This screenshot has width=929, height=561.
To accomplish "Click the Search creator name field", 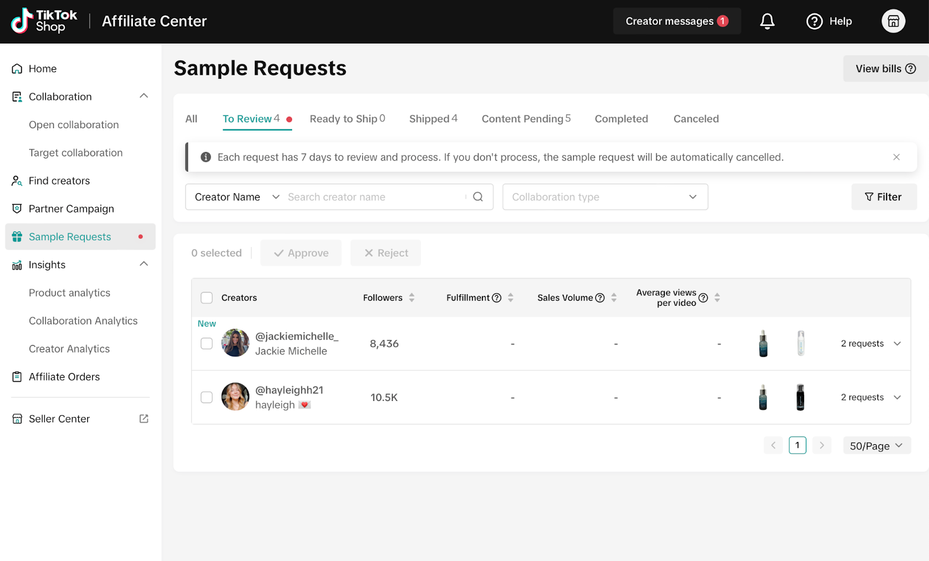I will pyautogui.click(x=376, y=197).
